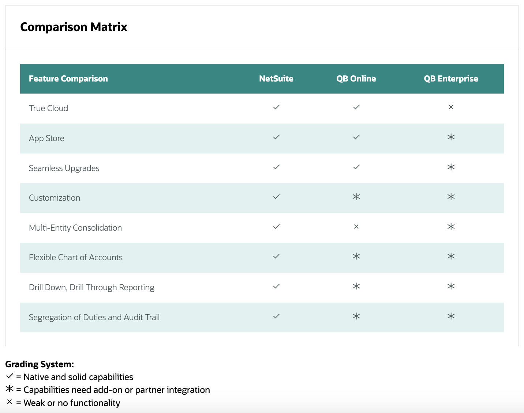Click NetSuite checkmark in Customization row
This screenshot has height=413, width=524.
pyautogui.click(x=276, y=197)
